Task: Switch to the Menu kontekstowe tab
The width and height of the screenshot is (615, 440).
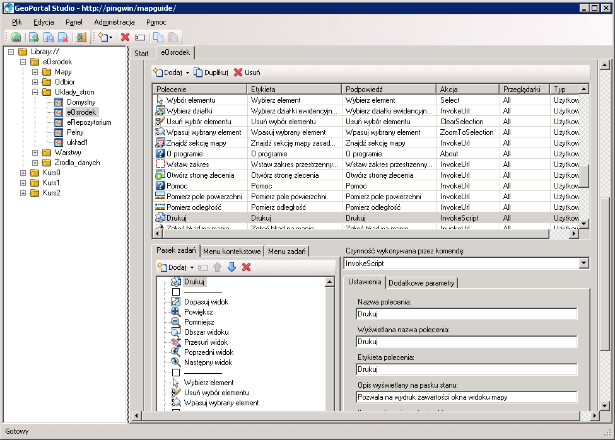Action: coord(231,252)
